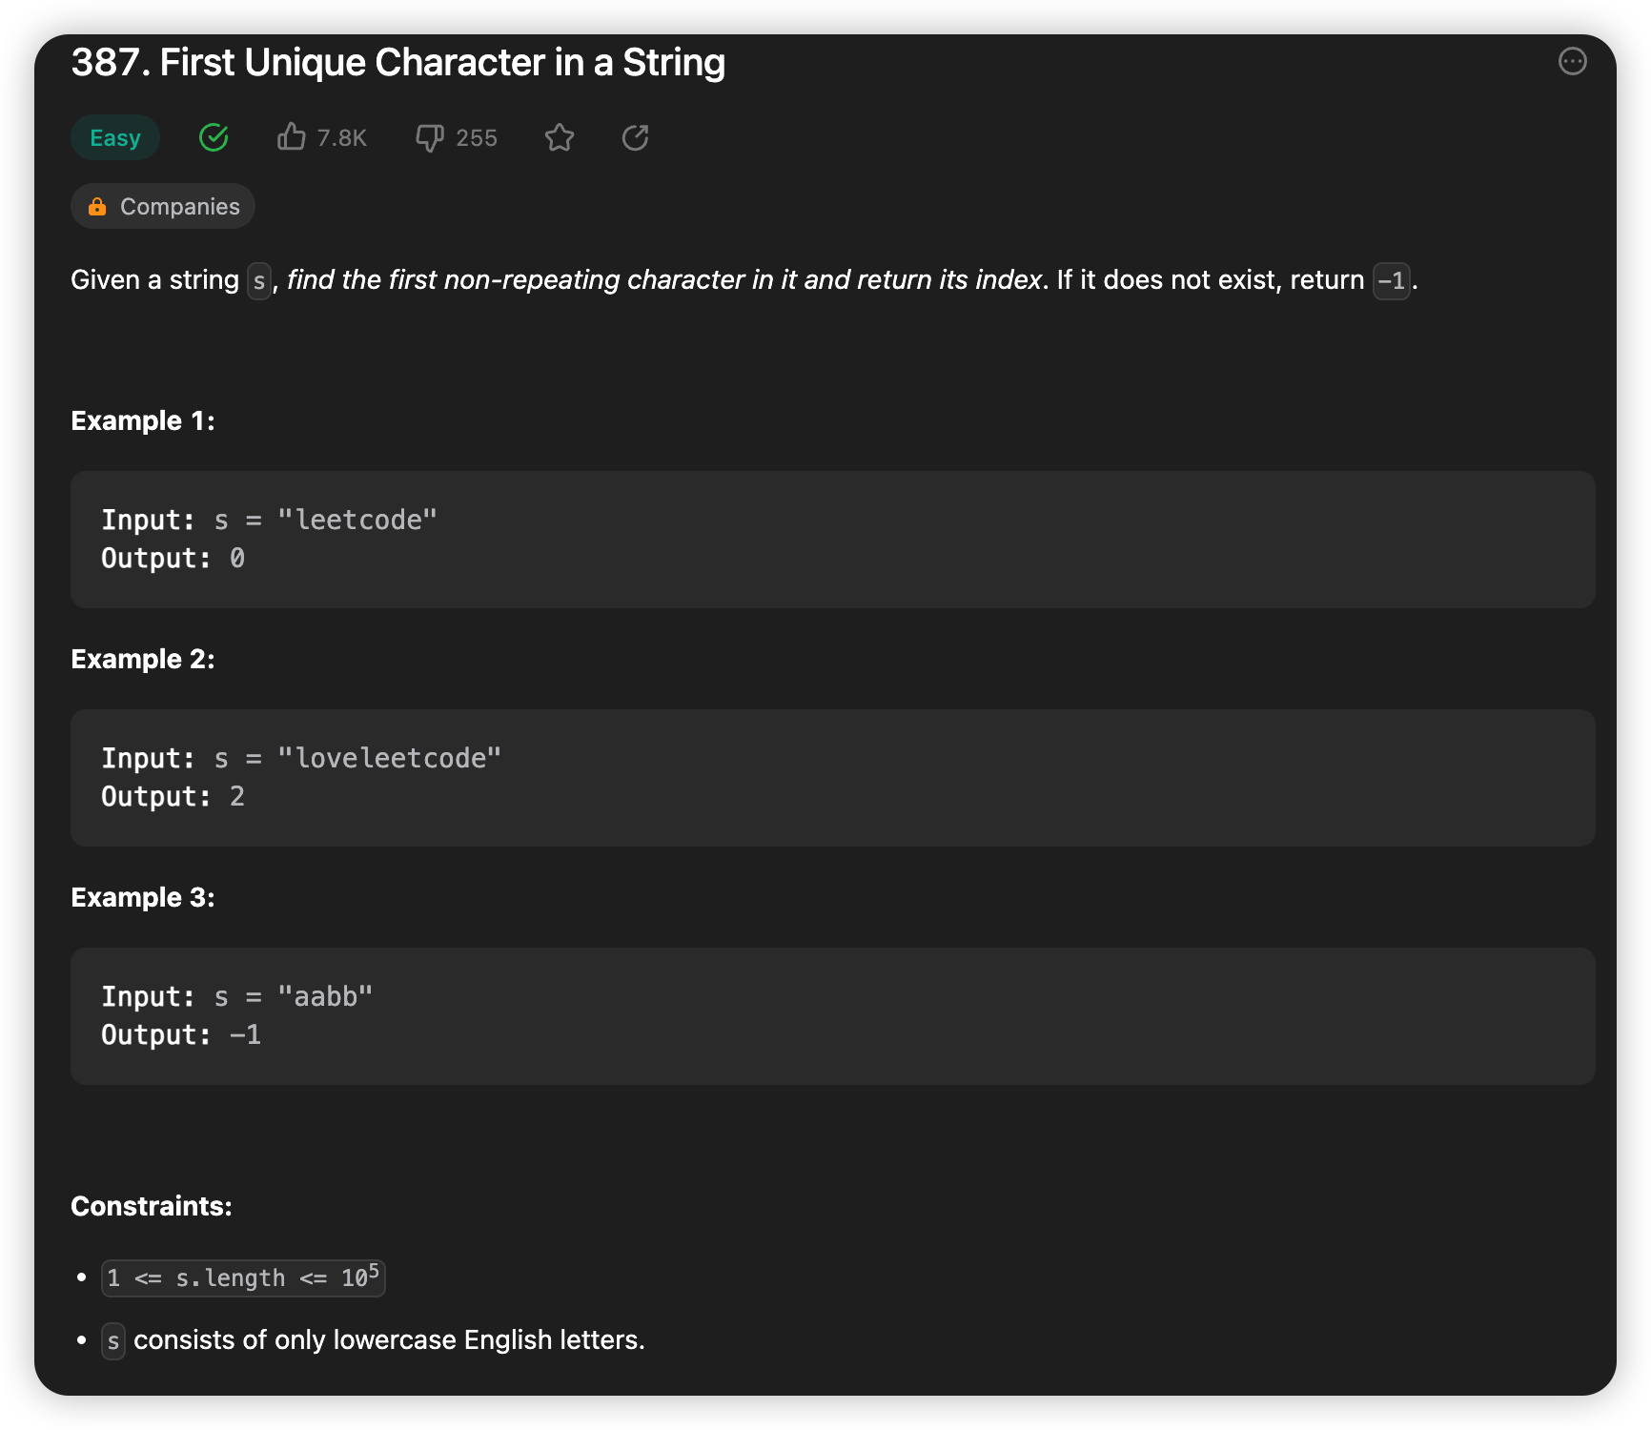Click the problem title 387 heading
Image resolution: width=1651 pixels, height=1430 pixels.
pos(398,61)
